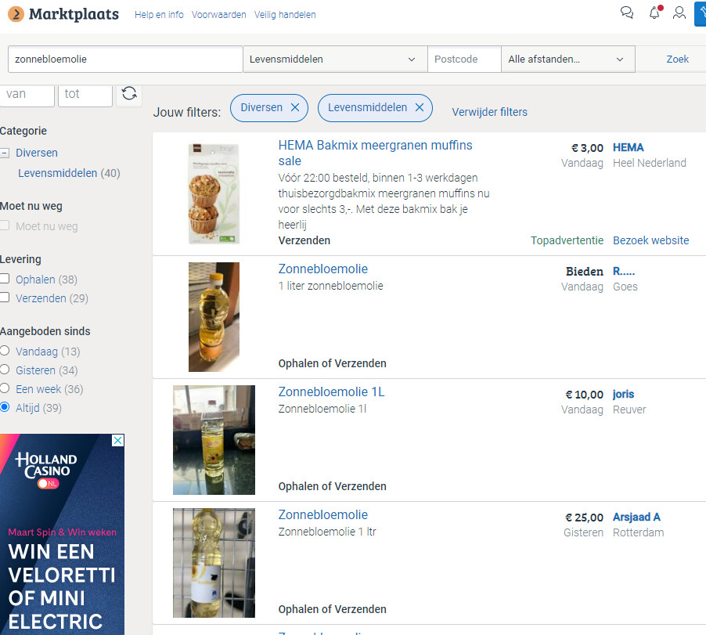Open HEMA Bakmix meergranen muffins listing

(375, 153)
